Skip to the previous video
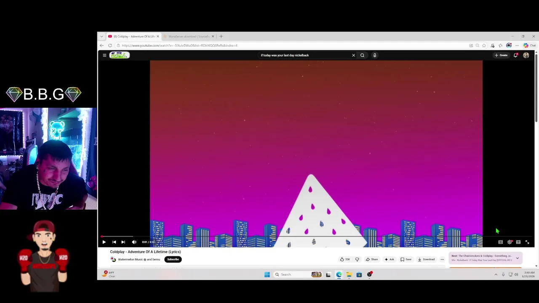 114,242
